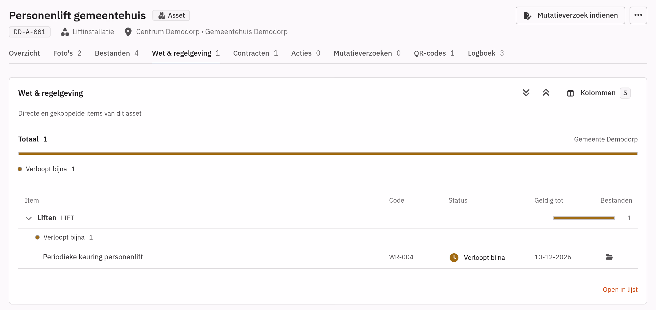The width and height of the screenshot is (656, 310).
Task: Open the Gemeentehuis Demodorp location link
Action: tap(246, 32)
